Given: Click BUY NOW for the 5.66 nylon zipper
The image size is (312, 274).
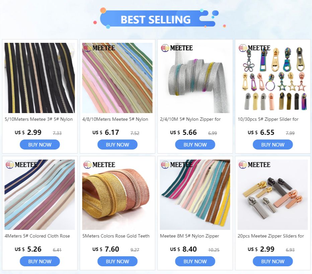Looking at the screenshot, I should pos(195,145).
